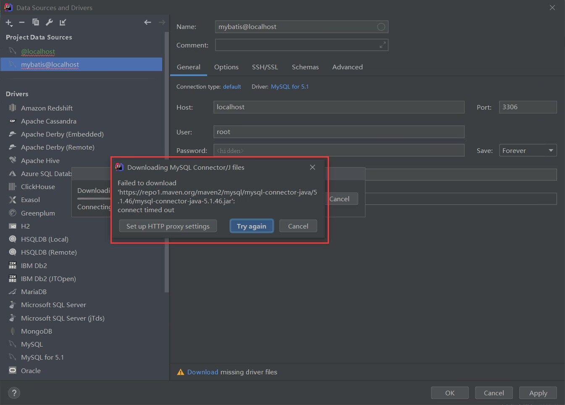Click the Name input field
The height and width of the screenshot is (405, 565).
coord(302,27)
